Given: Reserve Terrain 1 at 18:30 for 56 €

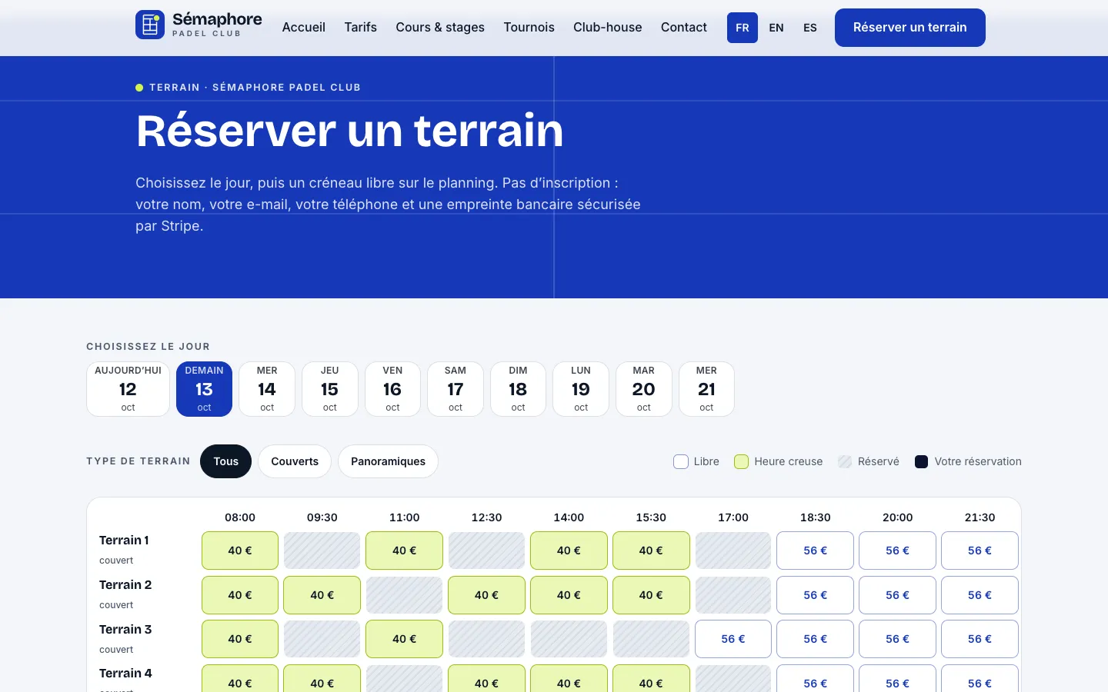Looking at the screenshot, I should click(816, 551).
